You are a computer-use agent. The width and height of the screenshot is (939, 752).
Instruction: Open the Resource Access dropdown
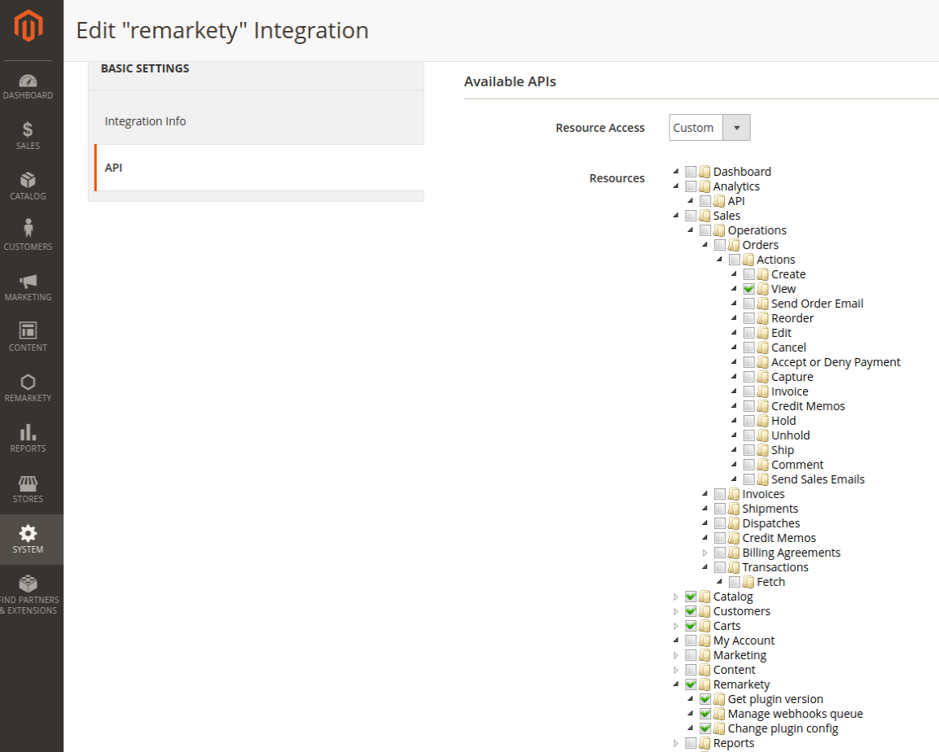pos(709,128)
